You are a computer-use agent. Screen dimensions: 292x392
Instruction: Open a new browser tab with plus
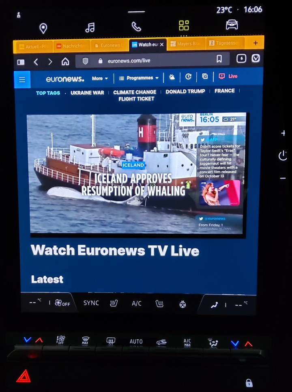tap(255, 43)
